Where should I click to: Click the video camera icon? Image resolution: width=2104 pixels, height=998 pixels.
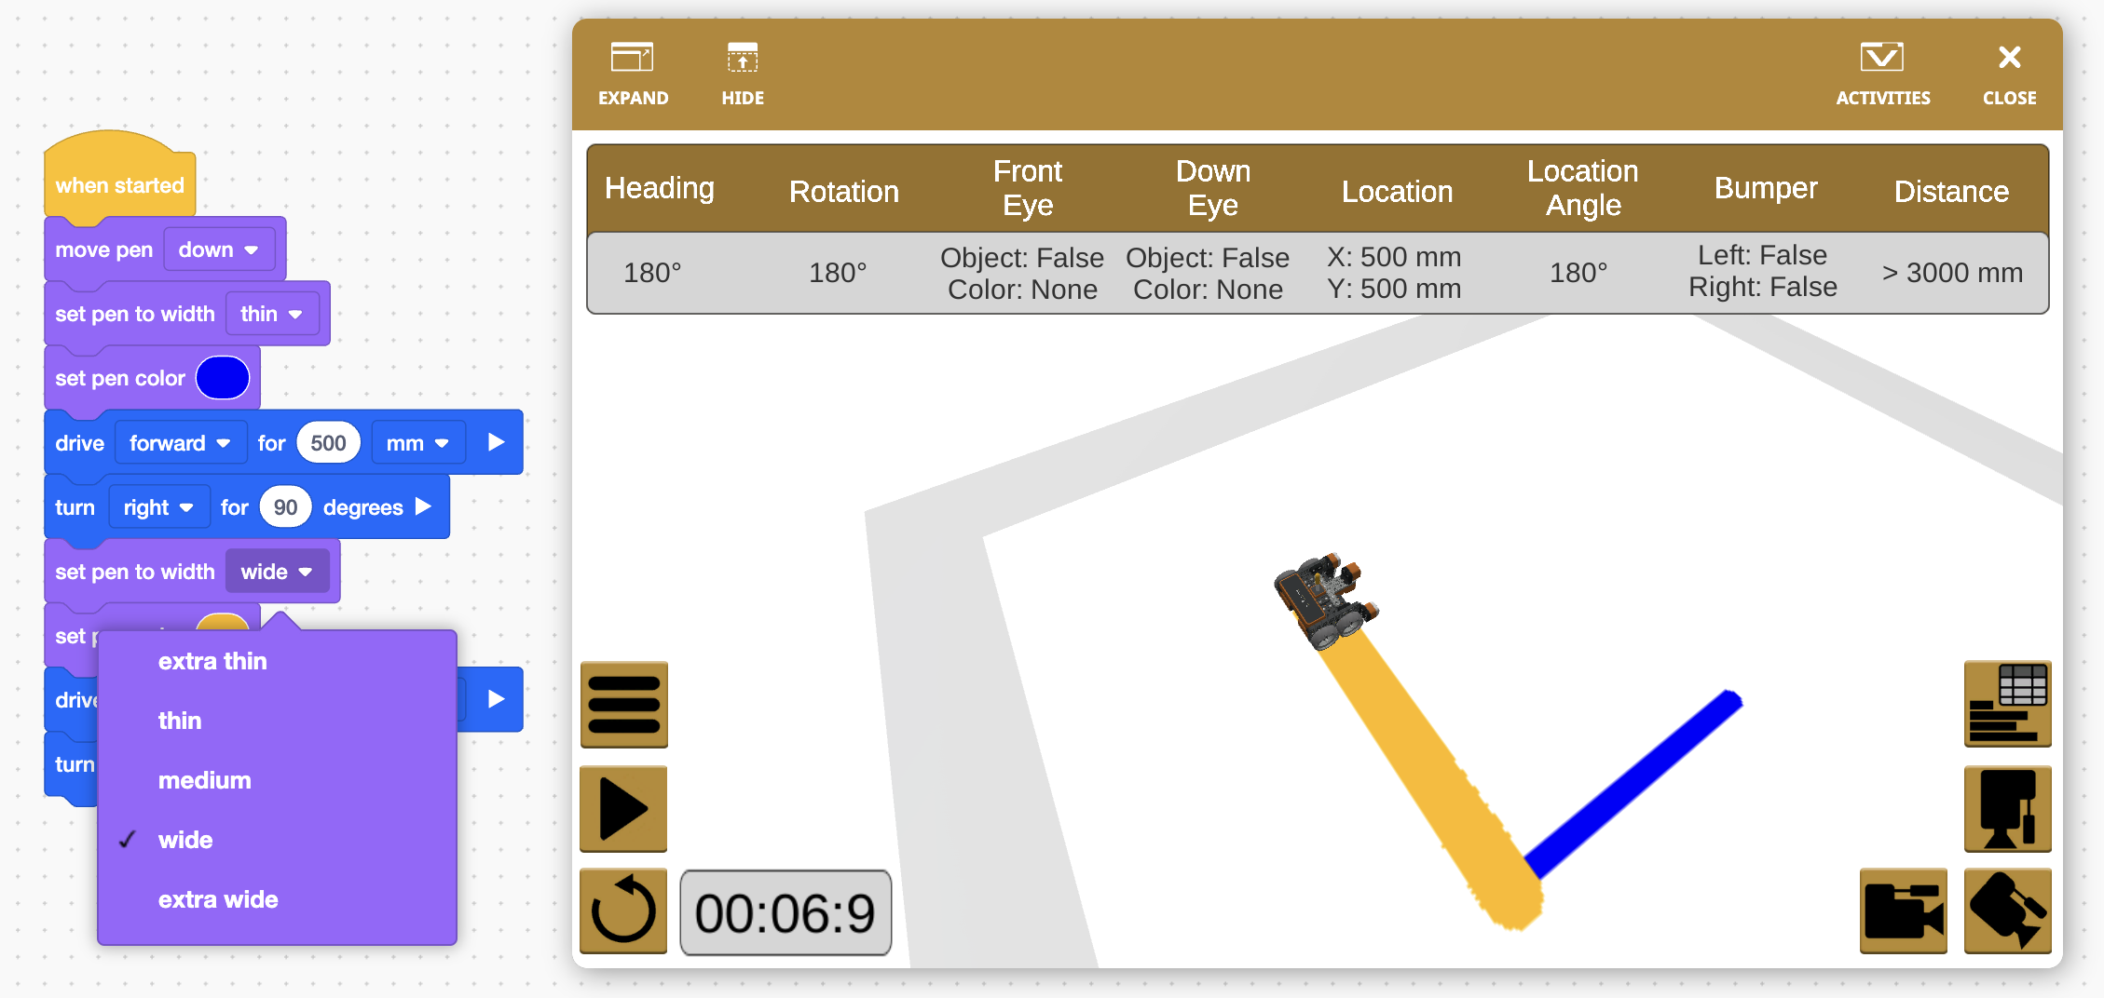click(x=1902, y=911)
